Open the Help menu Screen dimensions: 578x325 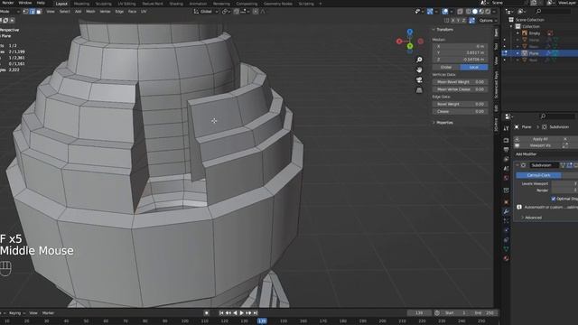click(x=41, y=3)
